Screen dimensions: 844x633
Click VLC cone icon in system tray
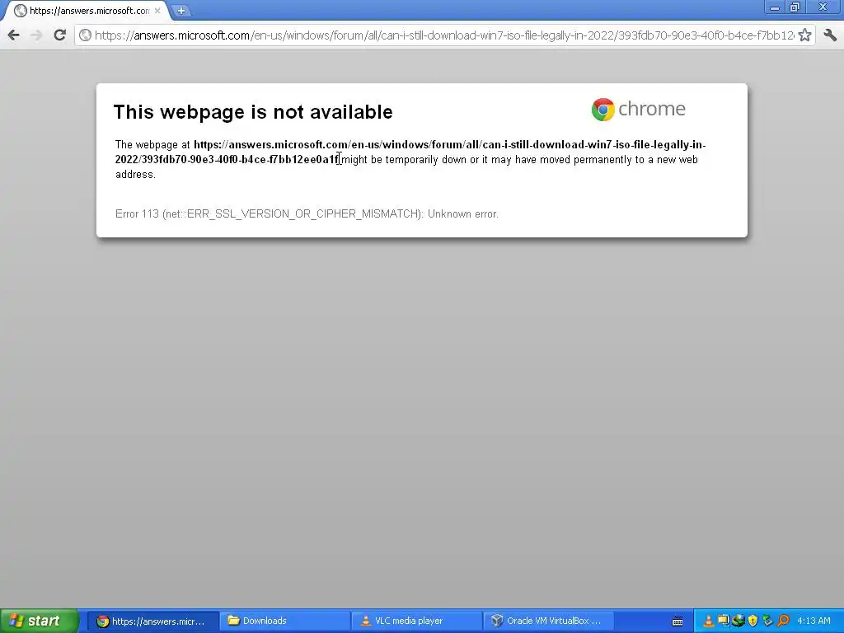708,621
